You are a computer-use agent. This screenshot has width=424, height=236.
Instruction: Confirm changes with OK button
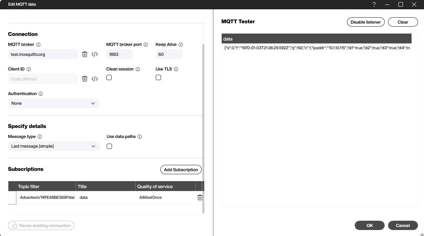coord(369,225)
